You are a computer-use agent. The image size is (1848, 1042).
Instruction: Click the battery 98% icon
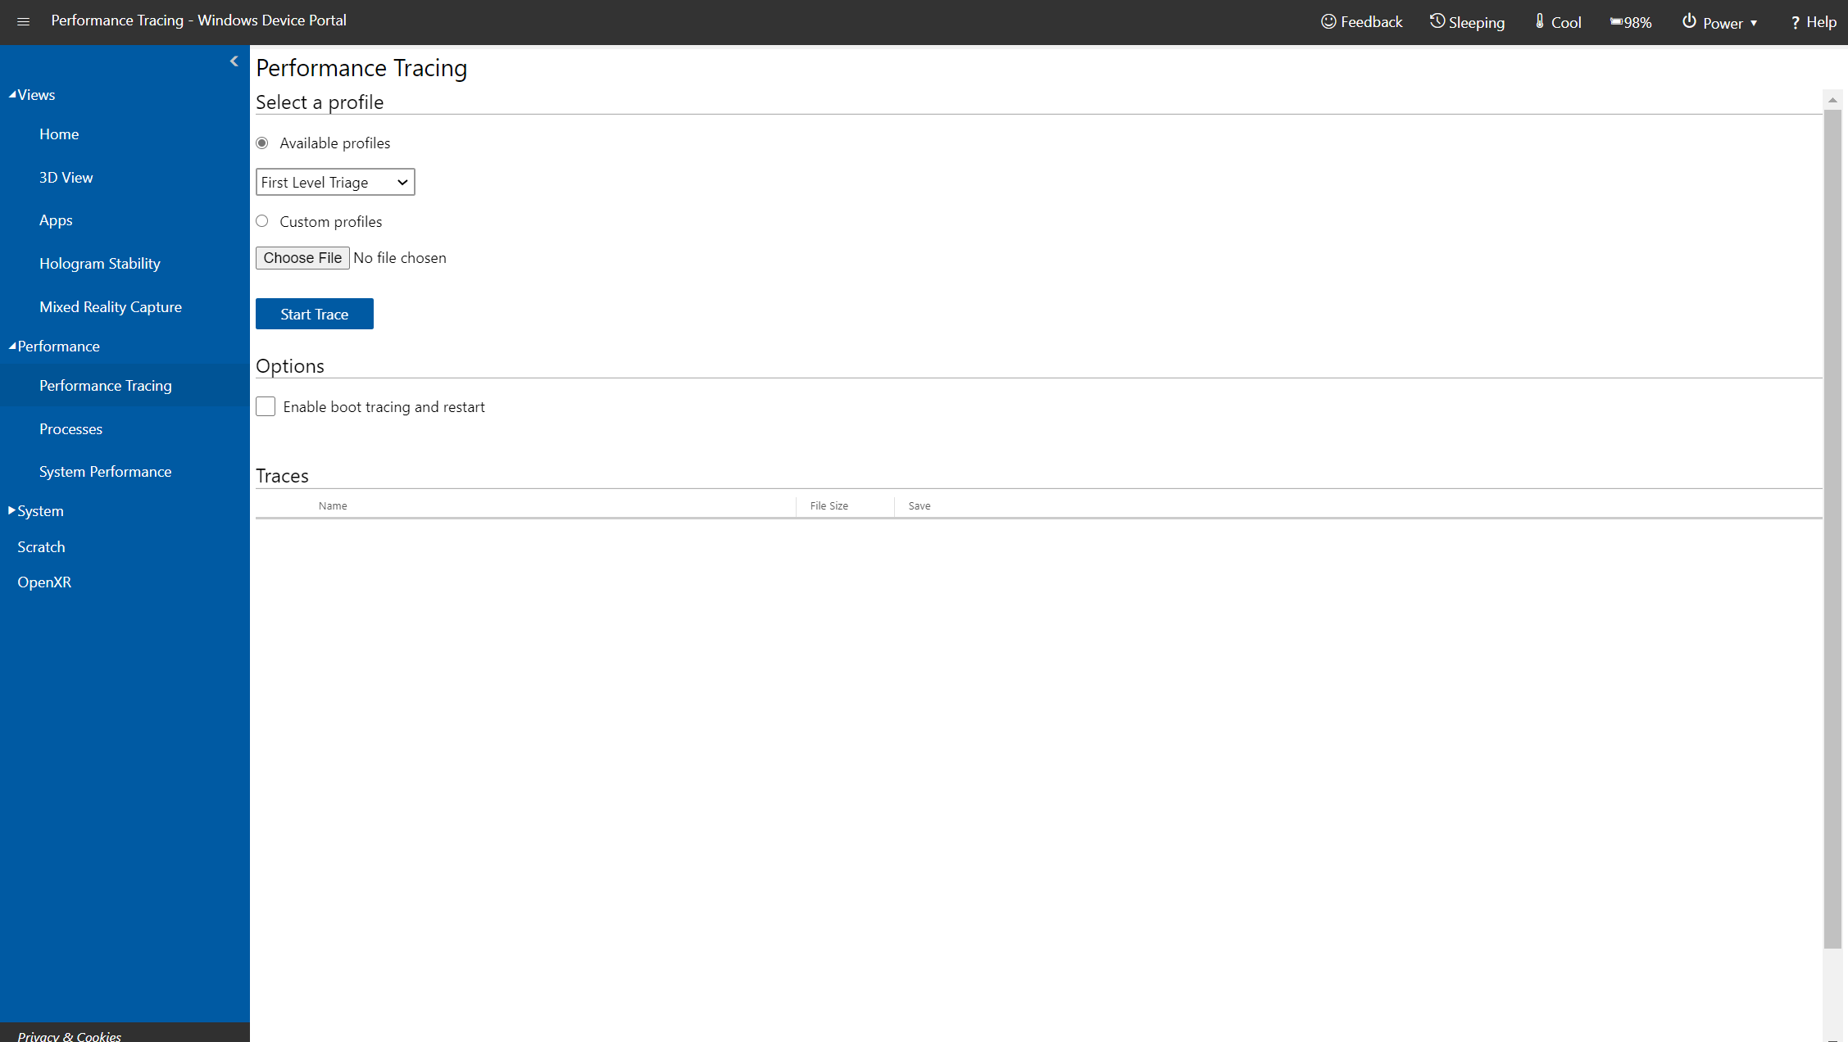(1631, 21)
